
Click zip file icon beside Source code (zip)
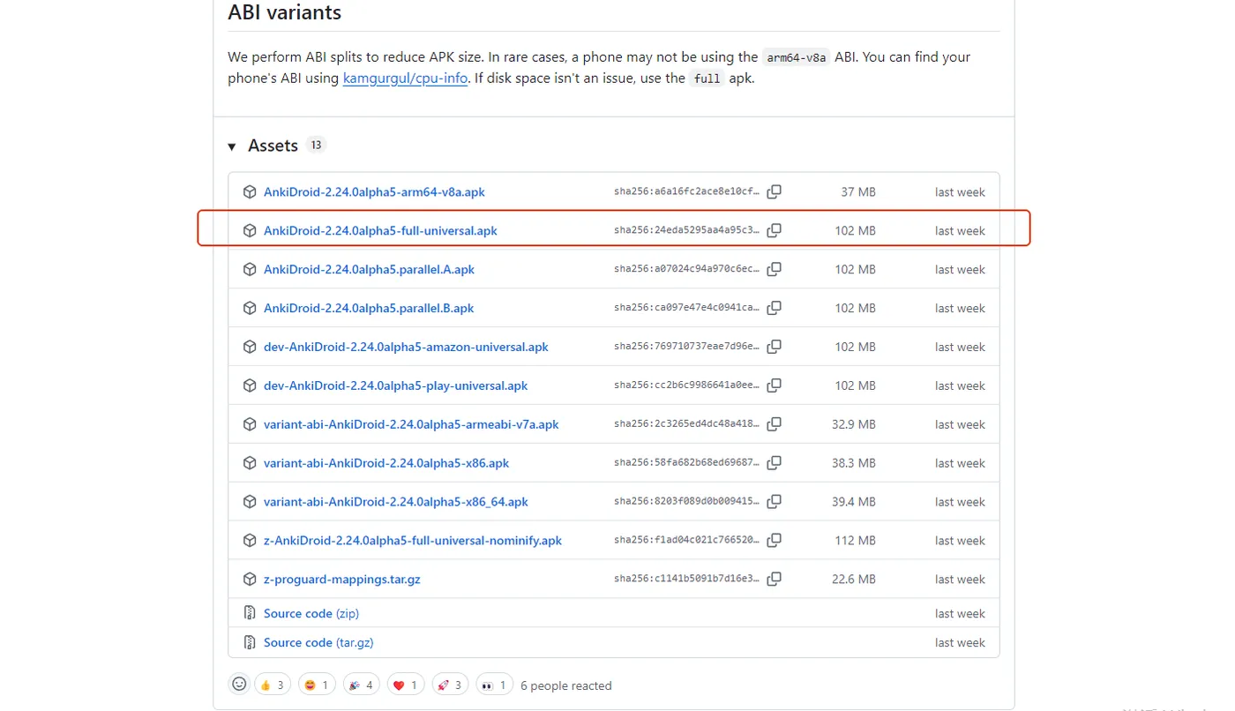(250, 614)
